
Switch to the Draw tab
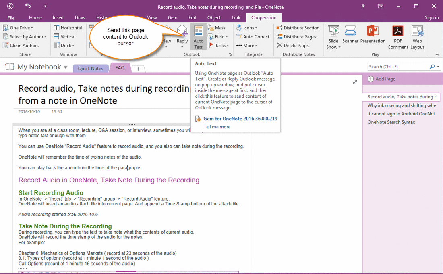80,17
